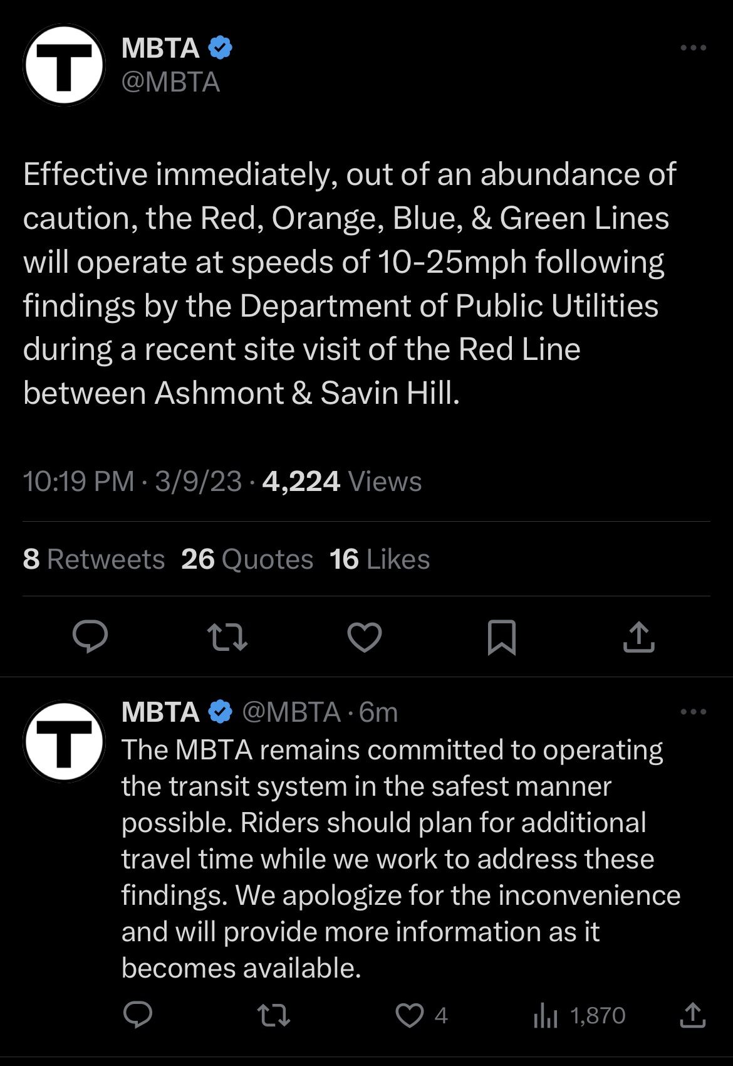This screenshot has width=733, height=1066.
Task: Open the MBTA profile picture at top
Action: click(x=65, y=65)
